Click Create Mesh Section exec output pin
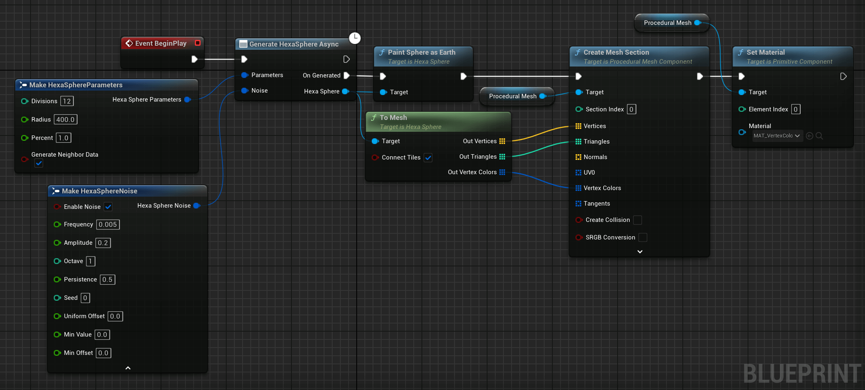The width and height of the screenshot is (865, 390). 700,76
